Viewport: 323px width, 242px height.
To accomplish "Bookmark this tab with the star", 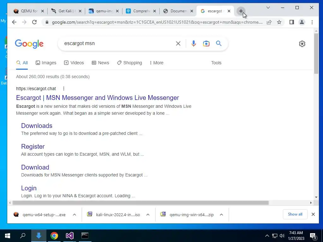I will 279,22.
